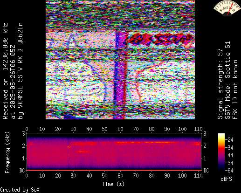Click the SSTV Mode: Scottie S1 text
Viewport: 241px width, 193px height.
tap(227, 80)
